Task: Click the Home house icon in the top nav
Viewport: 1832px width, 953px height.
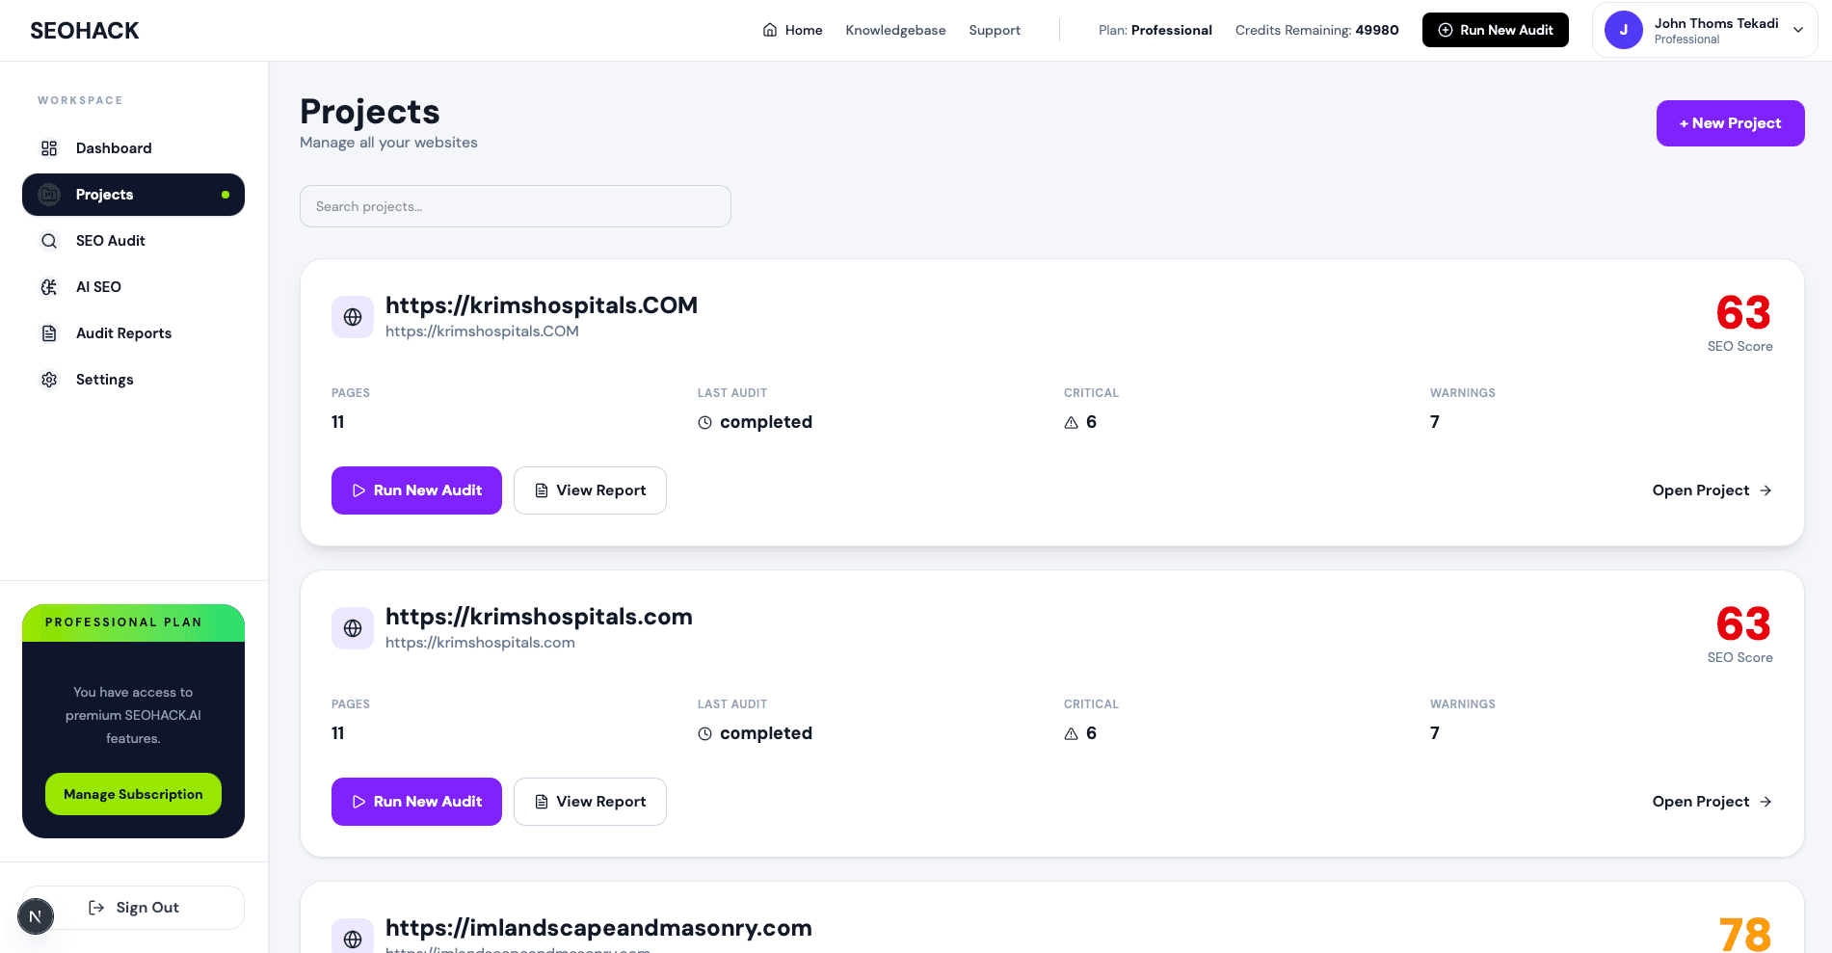Action: tap(770, 30)
